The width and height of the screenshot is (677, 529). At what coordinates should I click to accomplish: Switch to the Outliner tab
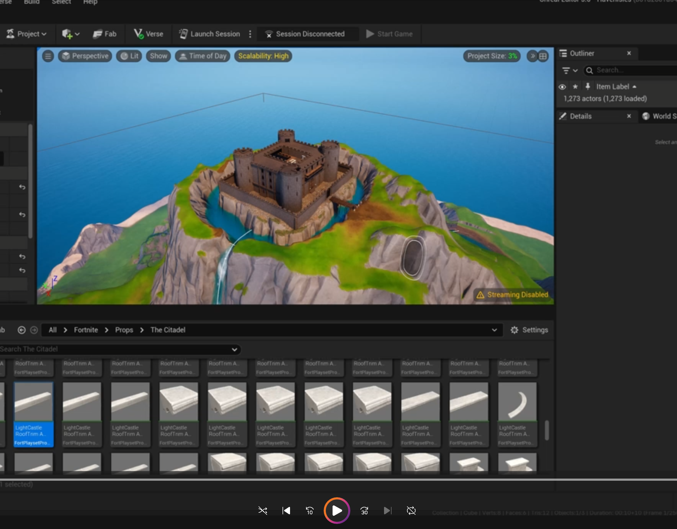click(582, 54)
